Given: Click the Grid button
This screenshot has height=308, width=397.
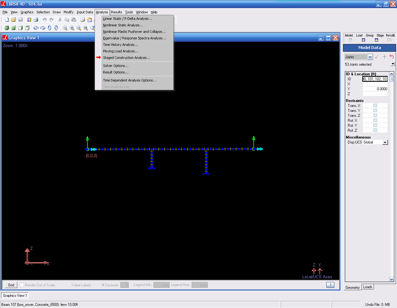Looking at the screenshot, I should coord(11,285).
